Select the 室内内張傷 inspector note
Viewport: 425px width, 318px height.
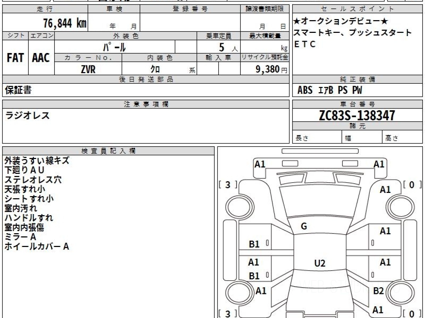tap(25, 228)
